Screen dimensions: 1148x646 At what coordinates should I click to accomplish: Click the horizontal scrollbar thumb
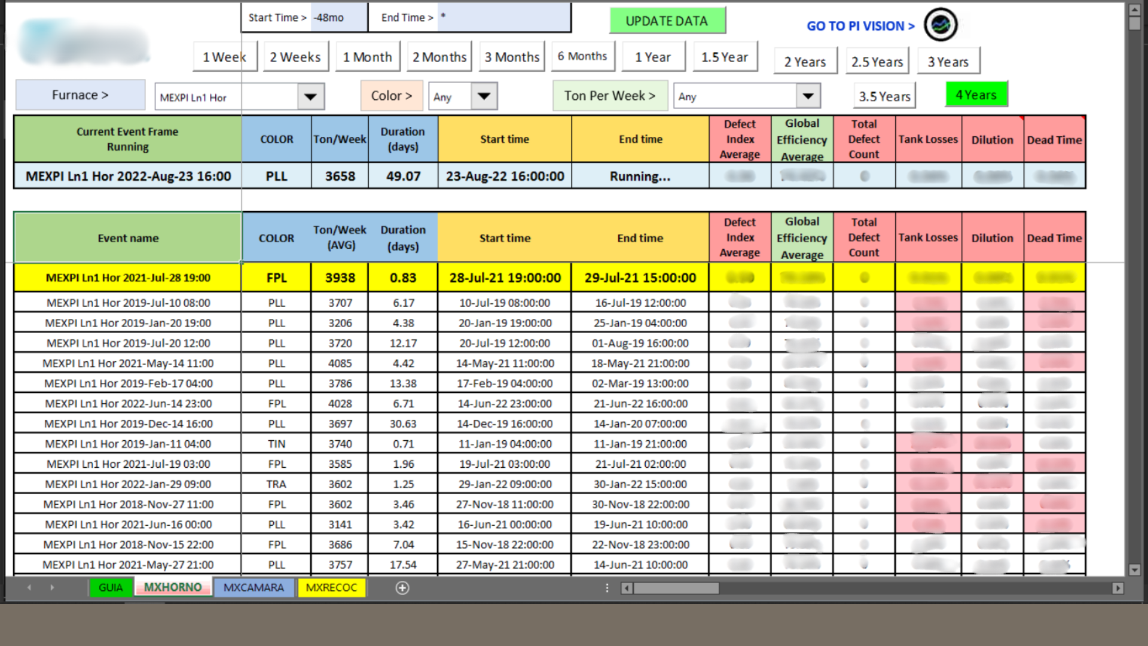pyautogui.click(x=676, y=588)
